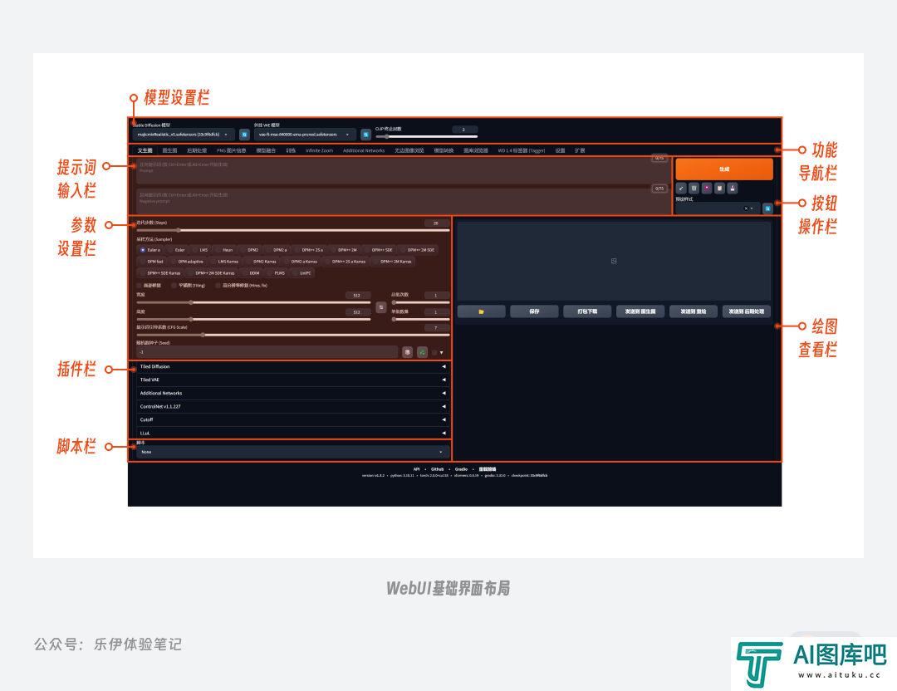
Task: Adjust the CLIP stop layers slider
Action: [426, 137]
